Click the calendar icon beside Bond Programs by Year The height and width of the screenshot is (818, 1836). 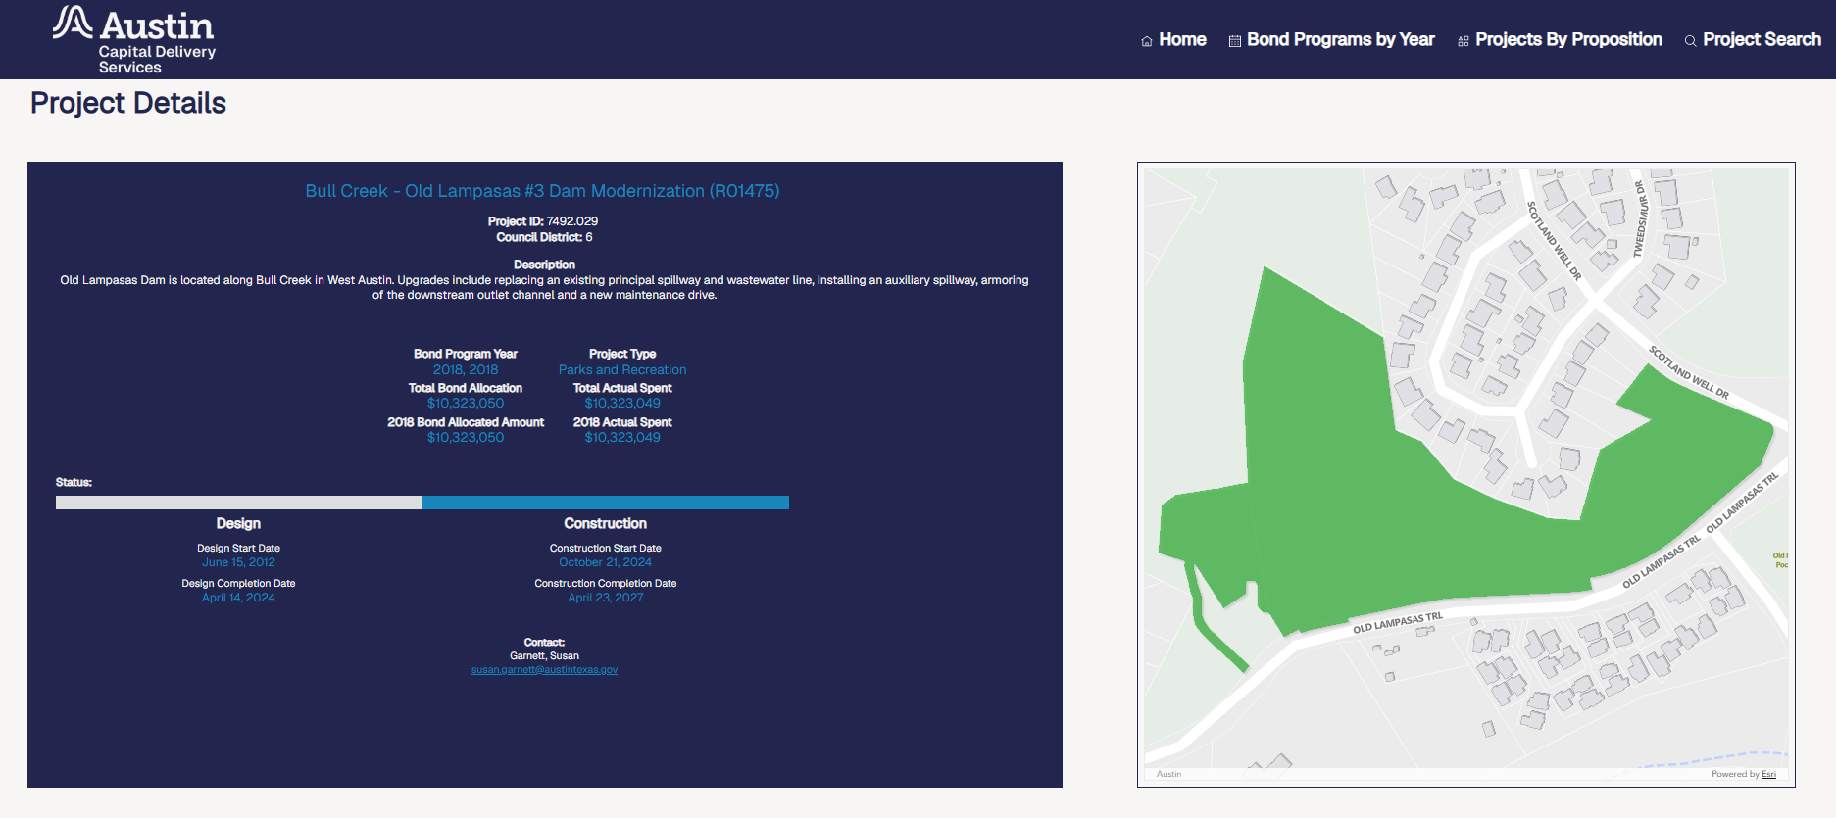coord(1235,41)
